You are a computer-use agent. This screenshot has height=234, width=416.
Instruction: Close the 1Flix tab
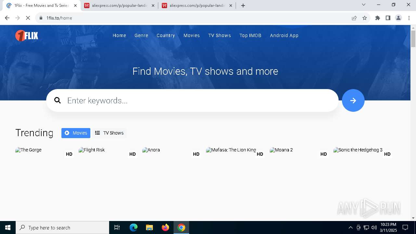pyautogui.click(x=75, y=6)
